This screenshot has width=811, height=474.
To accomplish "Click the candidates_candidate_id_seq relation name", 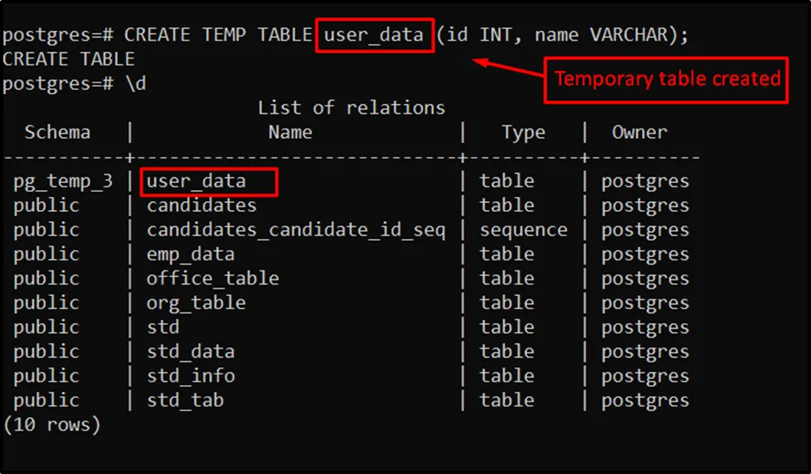I will [295, 230].
